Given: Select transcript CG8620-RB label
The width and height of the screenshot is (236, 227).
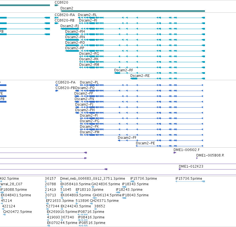Looking at the screenshot, I should pyautogui.click(x=64, y=20).
